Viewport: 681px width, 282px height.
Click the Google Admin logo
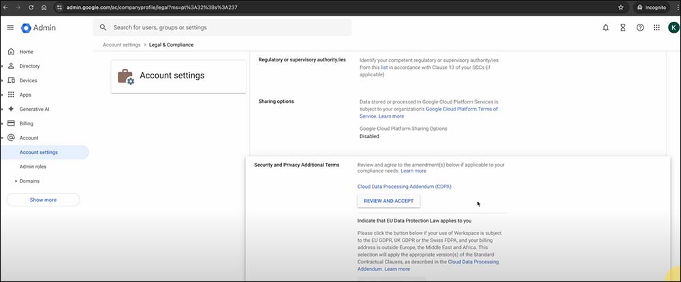click(38, 28)
